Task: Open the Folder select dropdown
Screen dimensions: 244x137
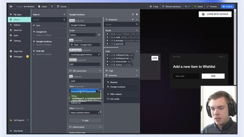Action: click(x=83, y=35)
